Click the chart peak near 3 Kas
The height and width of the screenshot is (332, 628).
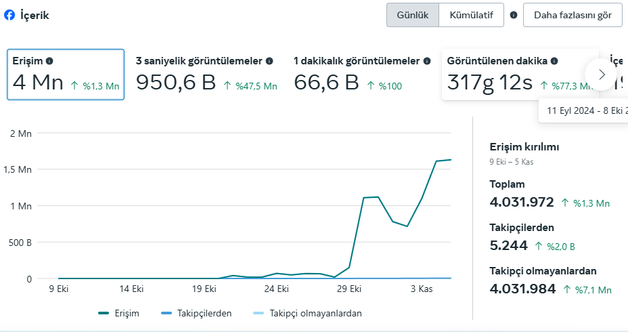tap(436, 161)
